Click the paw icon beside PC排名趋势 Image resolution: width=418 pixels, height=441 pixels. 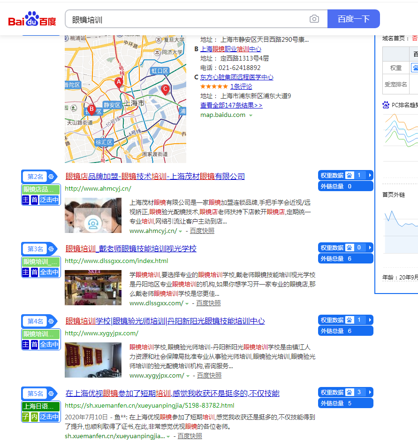386,105
